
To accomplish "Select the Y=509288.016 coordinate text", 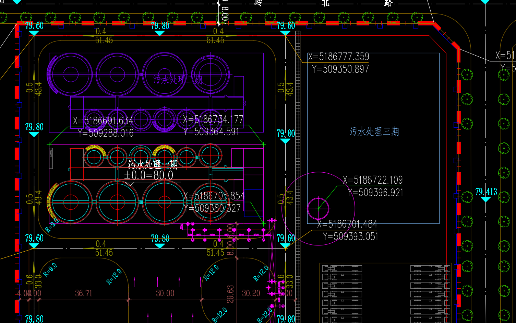I will tap(106, 133).
